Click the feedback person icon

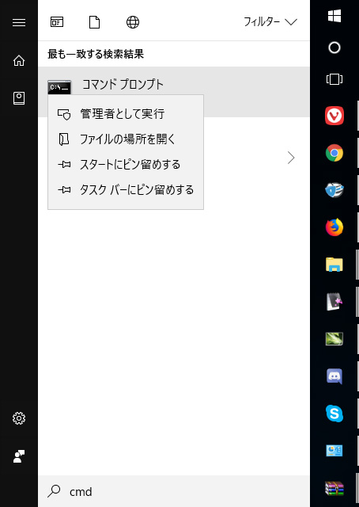pyautogui.click(x=19, y=456)
